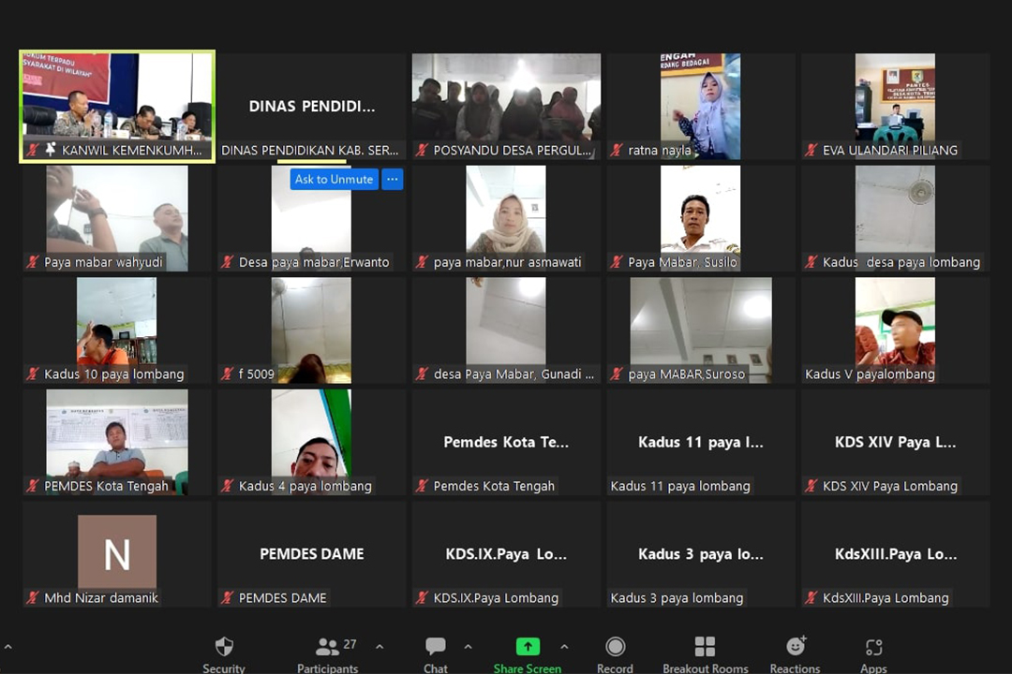Expand the Chat options arrow
1012x674 pixels.
tap(468, 647)
